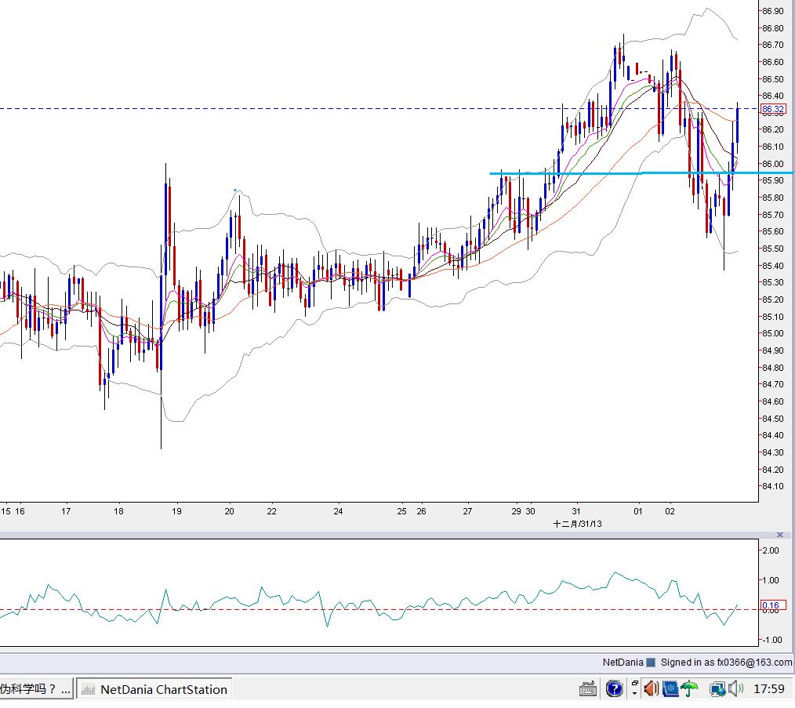Click the 十二月/31/13 date label on time axis
Image resolution: width=795 pixels, height=708 pixels.
click(578, 524)
